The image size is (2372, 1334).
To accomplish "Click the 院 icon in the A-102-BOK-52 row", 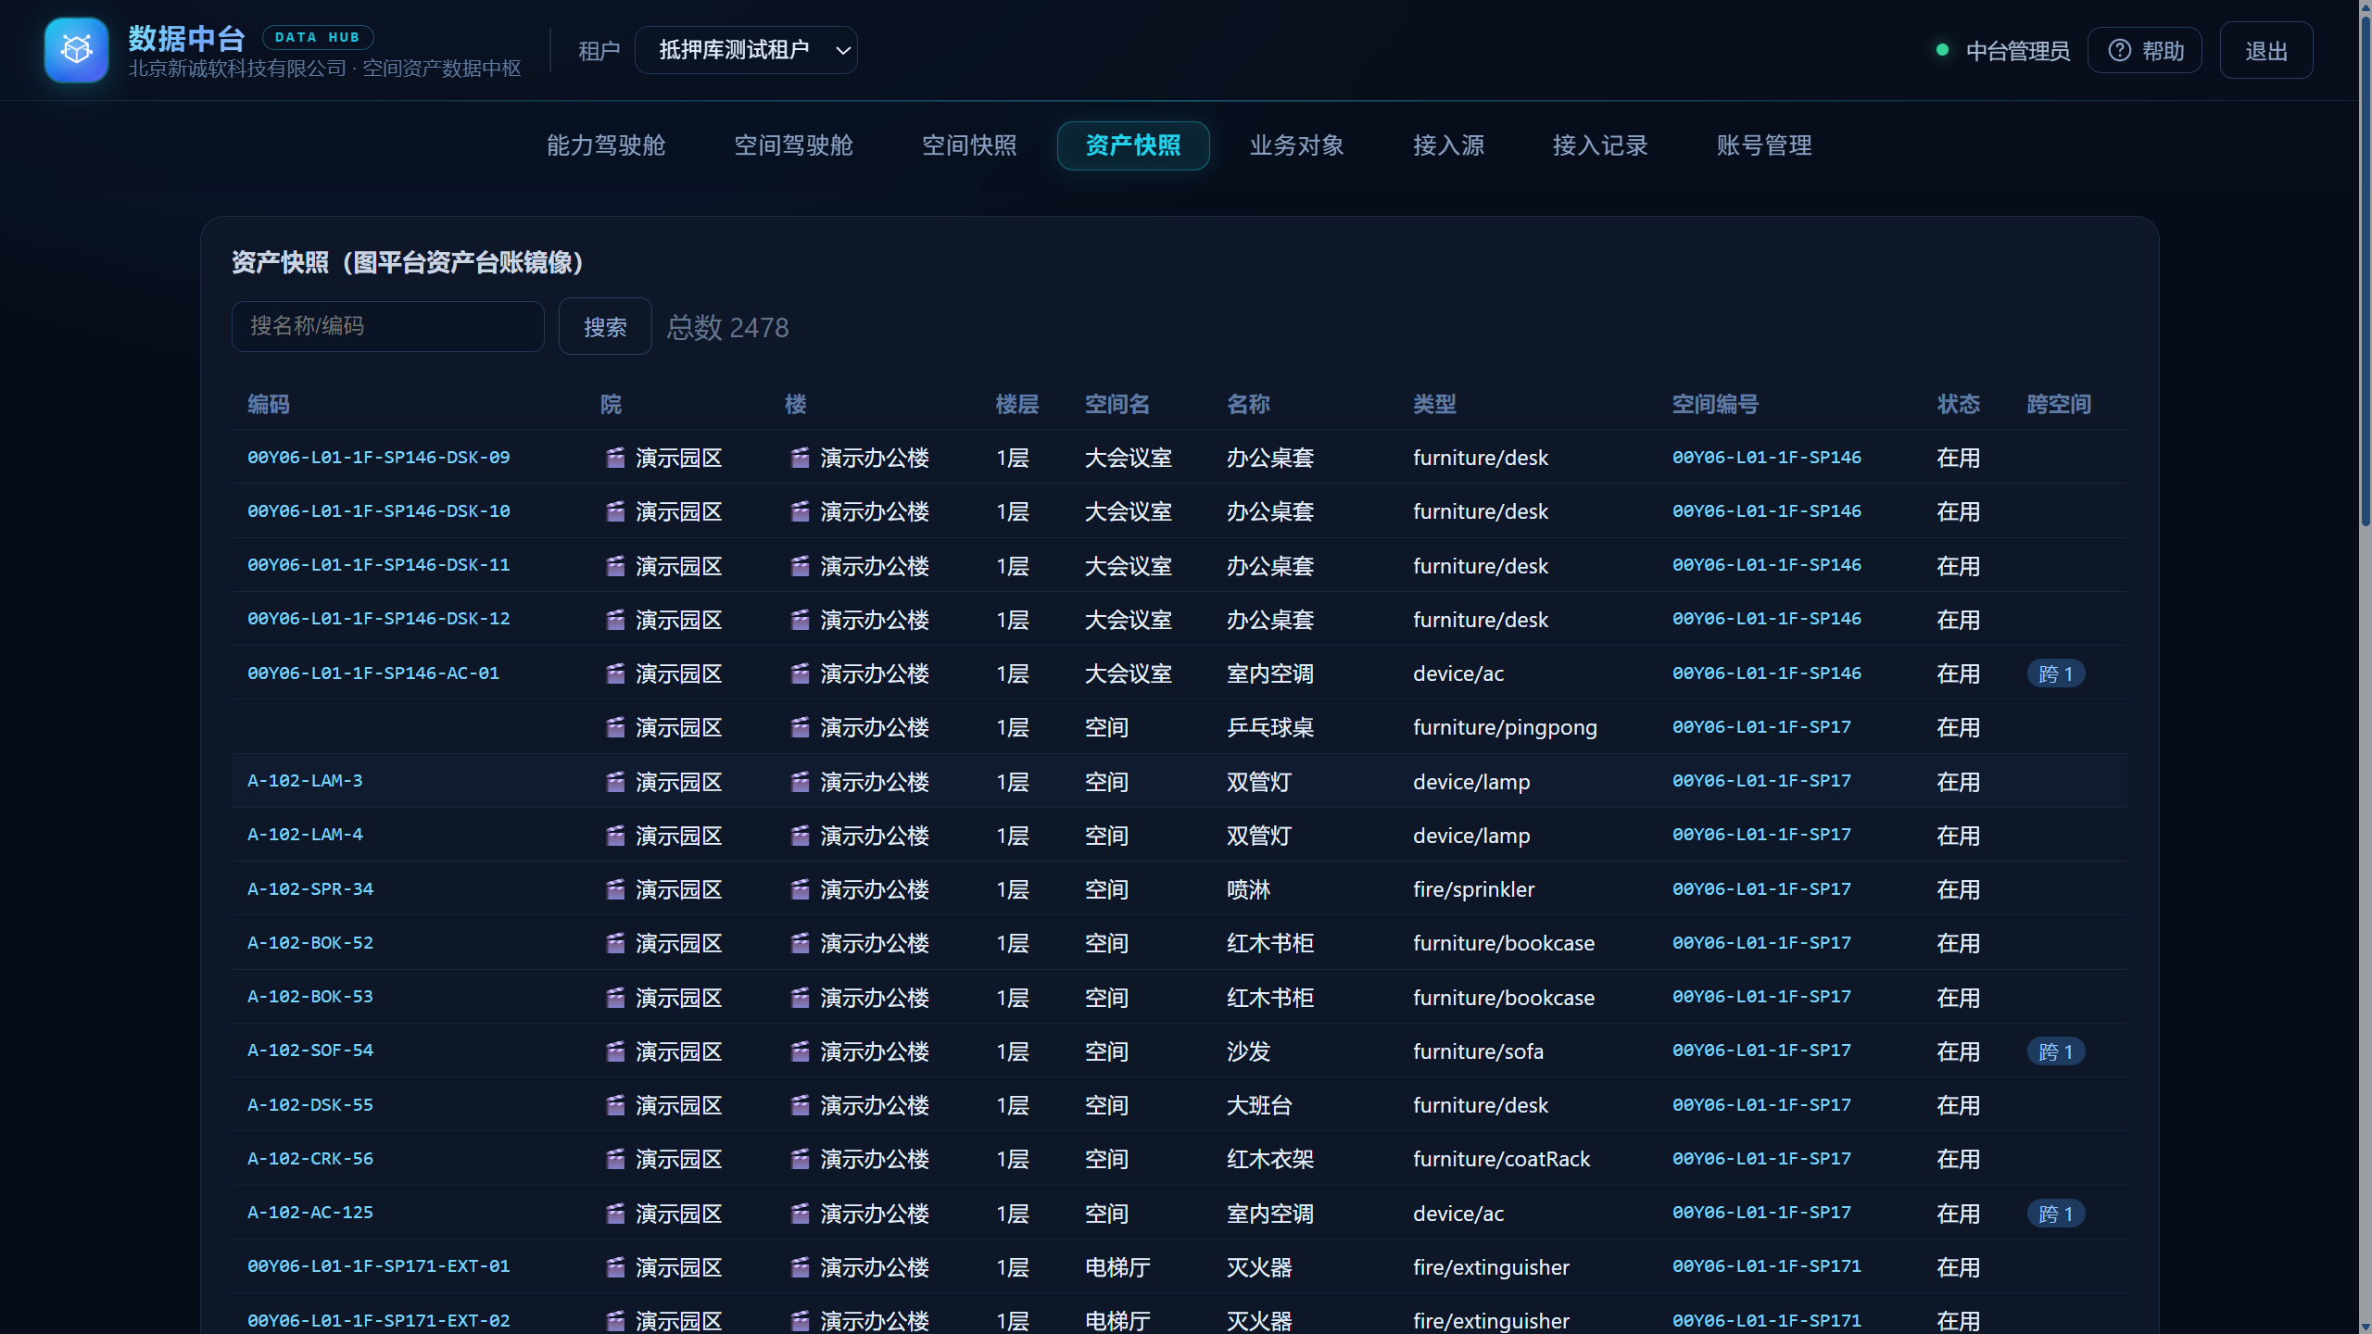I will click(x=615, y=943).
